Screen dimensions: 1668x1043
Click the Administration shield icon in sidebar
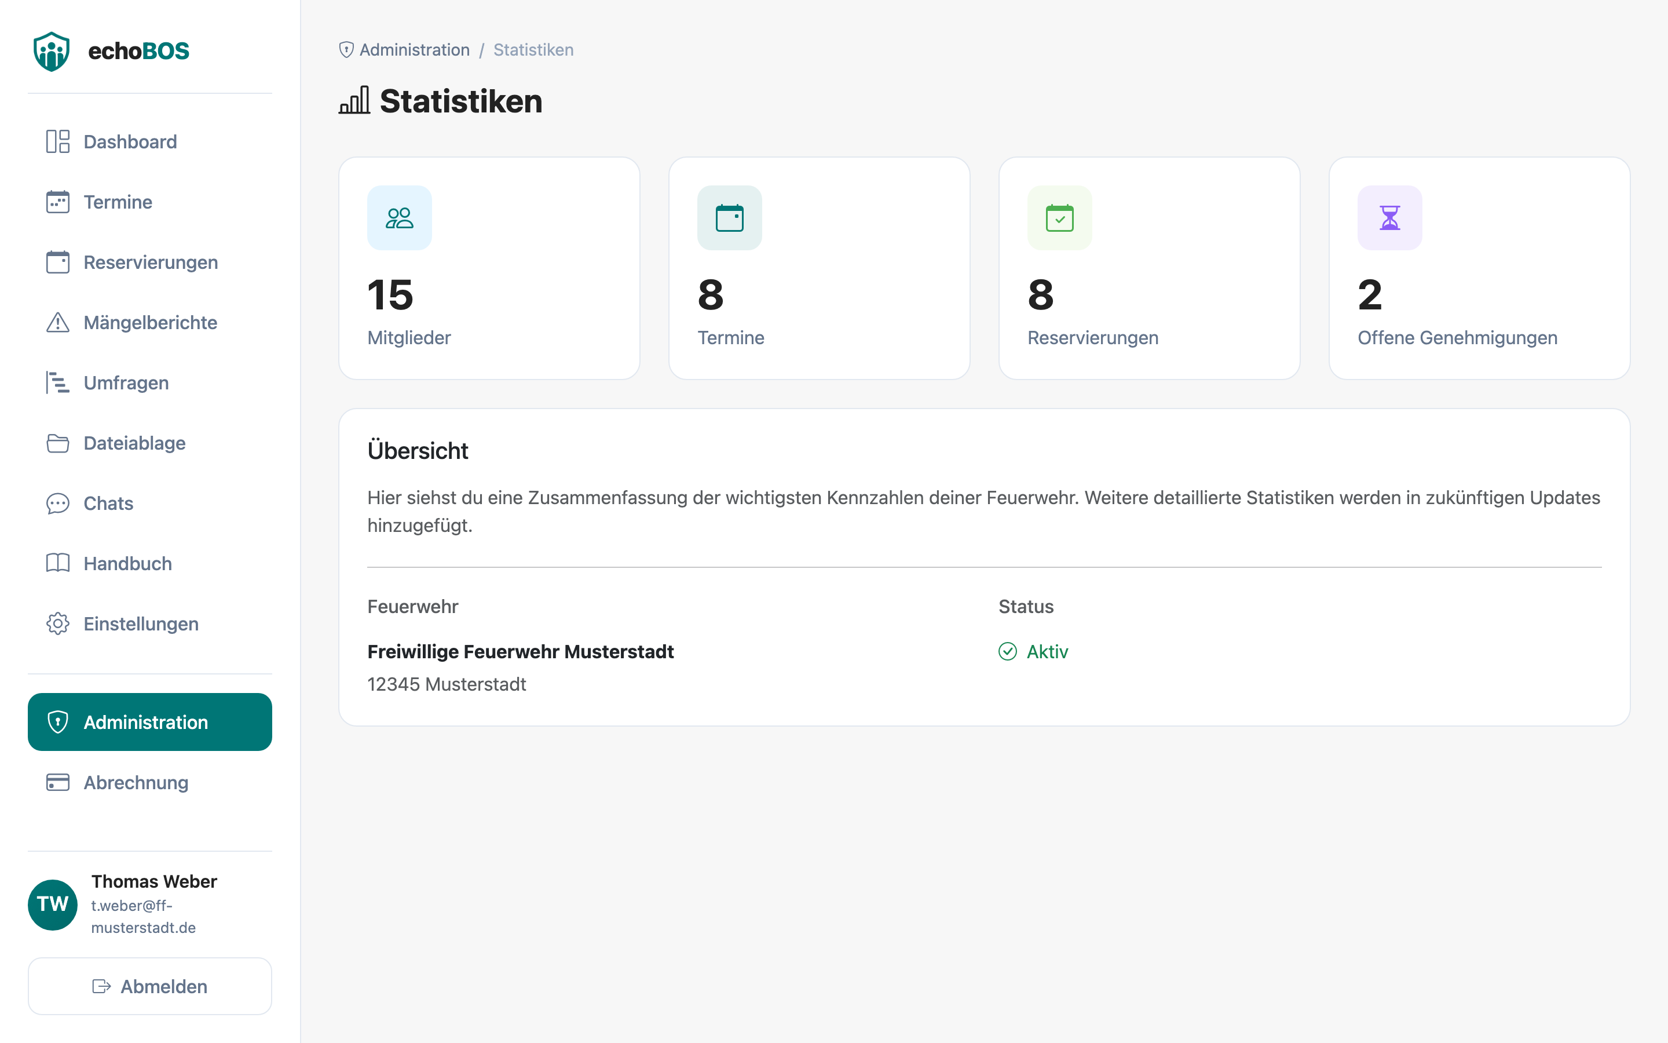pos(58,722)
